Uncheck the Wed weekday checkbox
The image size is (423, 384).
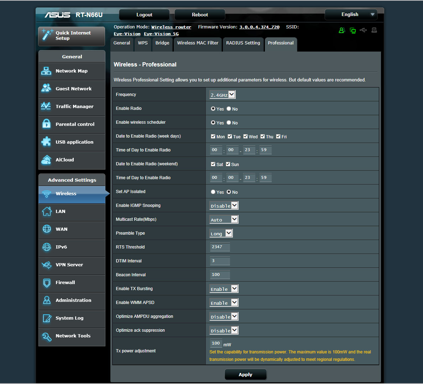pyautogui.click(x=245, y=137)
